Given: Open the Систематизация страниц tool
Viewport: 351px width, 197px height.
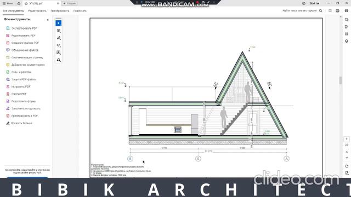Looking at the screenshot, I should tap(27, 57).
